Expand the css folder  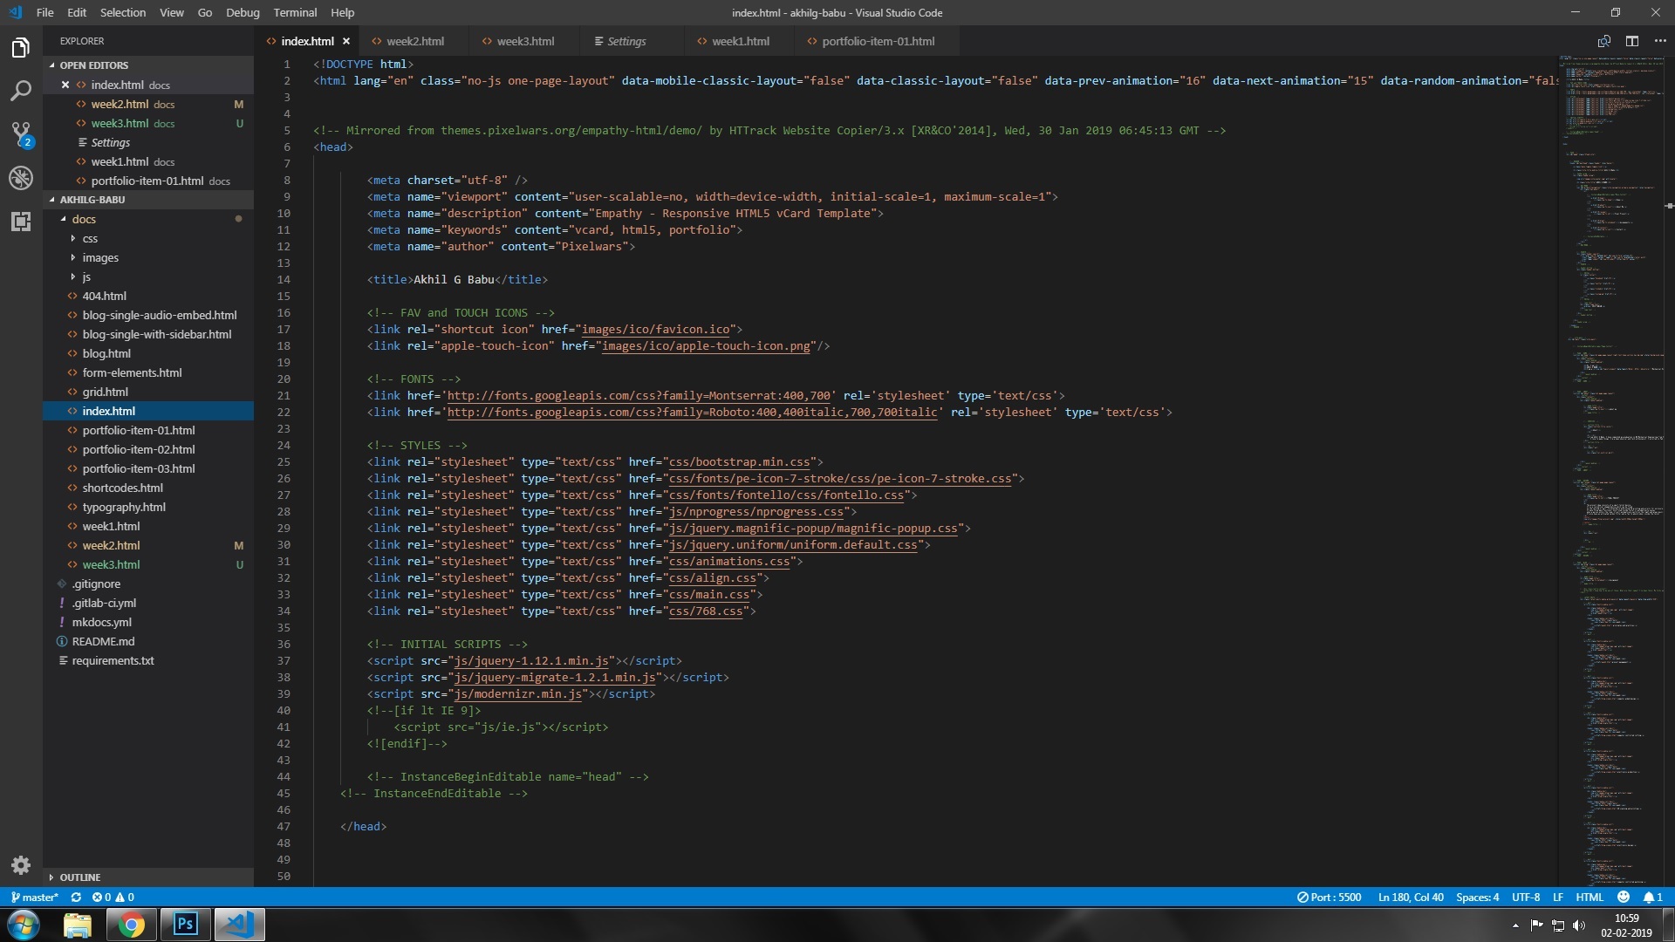point(90,238)
